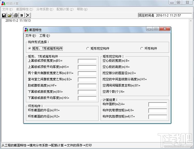The width and height of the screenshot is (194, 149).
Task: Click the X exit toolbar icon
Action: 28,15
